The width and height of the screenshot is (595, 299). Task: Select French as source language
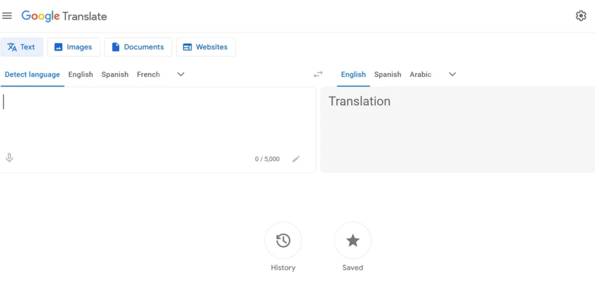148,74
